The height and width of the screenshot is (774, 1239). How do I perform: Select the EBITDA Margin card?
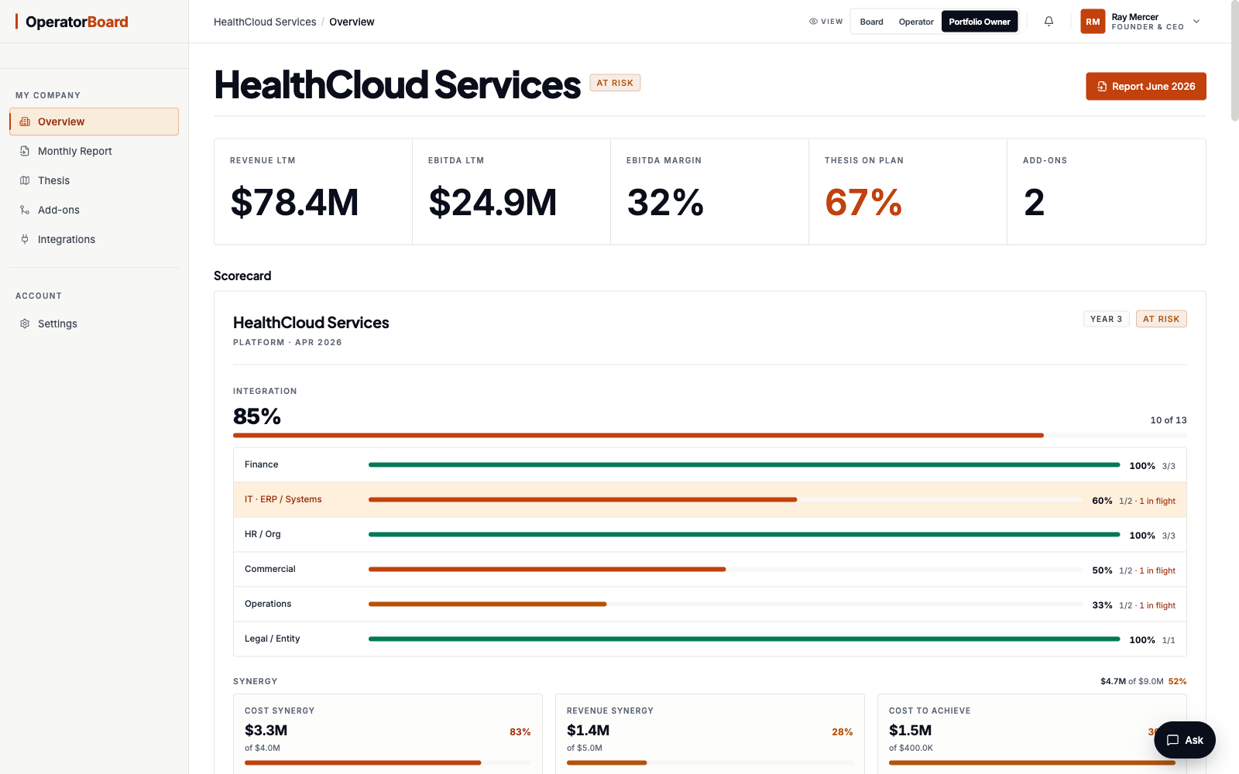710,192
